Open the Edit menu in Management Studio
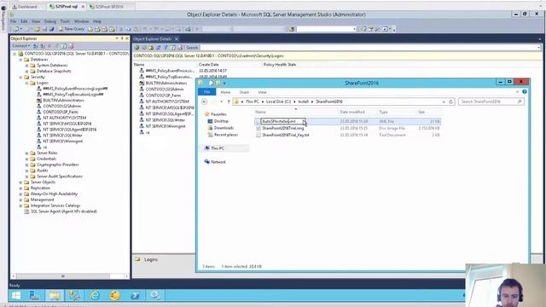The height and width of the screenshot is (307, 546). pyautogui.click(x=24, y=21)
